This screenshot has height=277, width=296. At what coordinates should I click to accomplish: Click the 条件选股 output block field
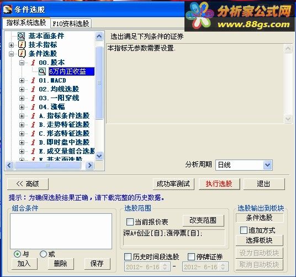[260, 218]
